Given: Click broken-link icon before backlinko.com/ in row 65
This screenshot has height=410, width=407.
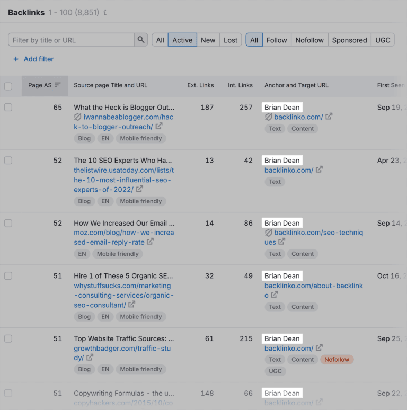Looking at the screenshot, I should coord(268,117).
